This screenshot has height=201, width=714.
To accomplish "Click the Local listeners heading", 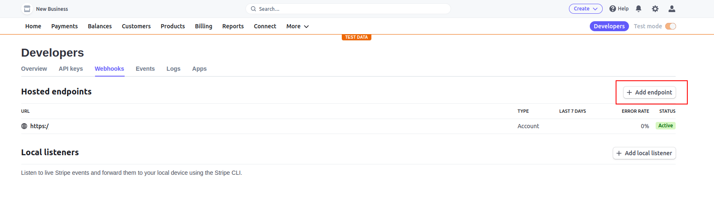I will click(50, 152).
